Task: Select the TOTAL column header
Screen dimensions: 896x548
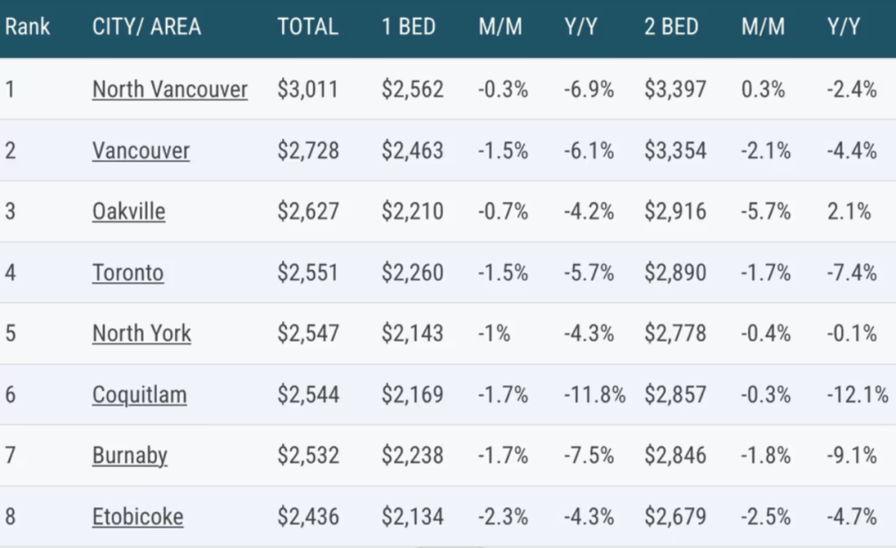Action: coord(308,27)
